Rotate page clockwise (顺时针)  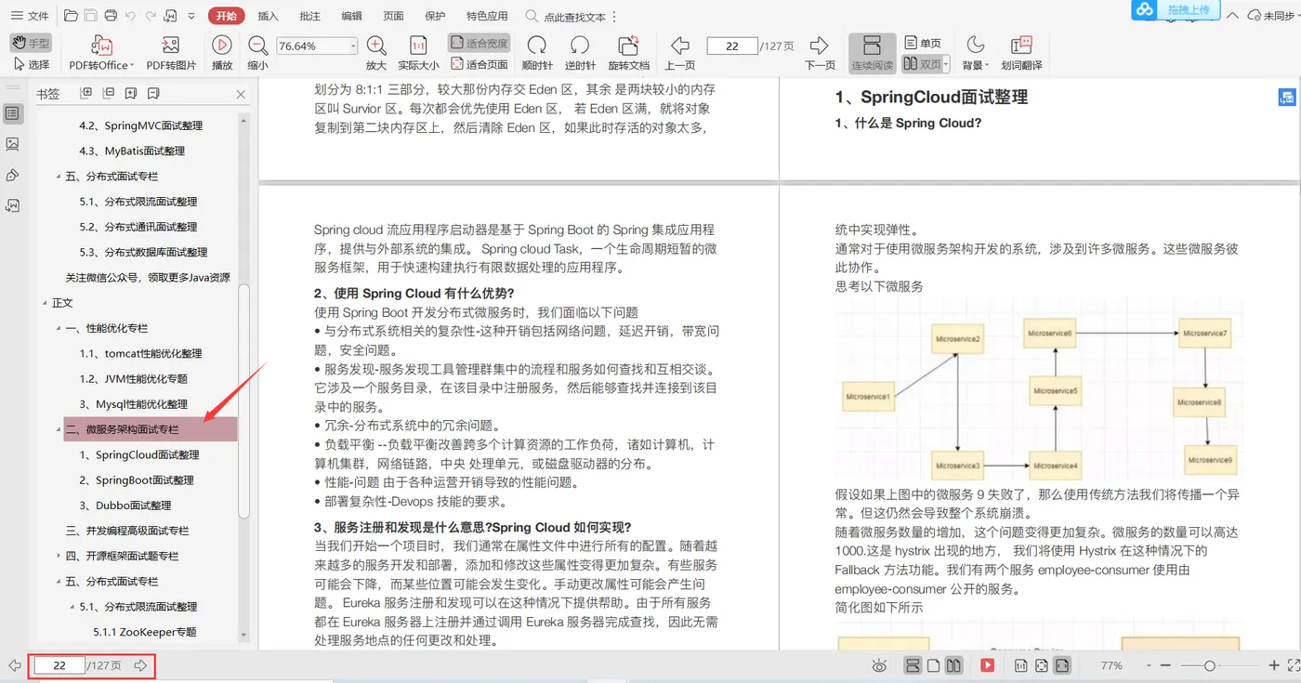point(537,53)
